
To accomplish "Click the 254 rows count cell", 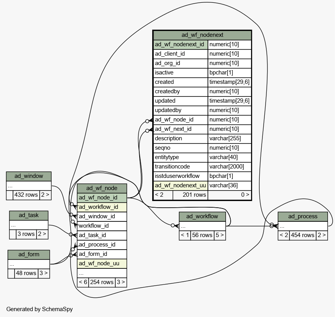I will (102, 282).
